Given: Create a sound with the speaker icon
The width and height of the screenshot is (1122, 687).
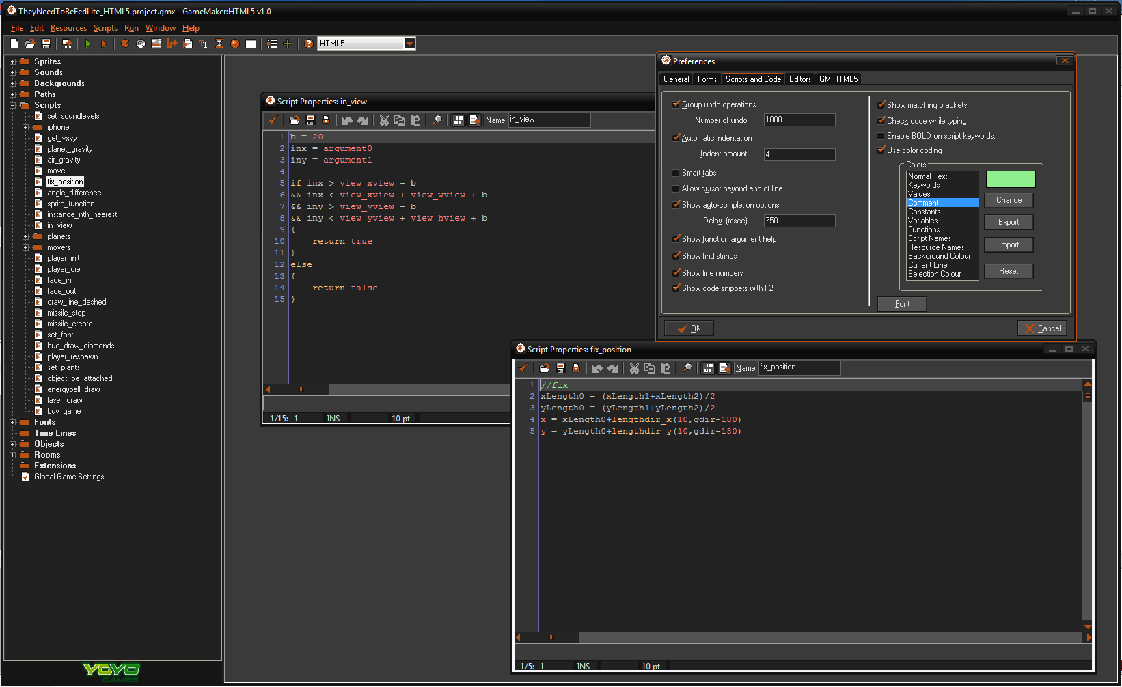Looking at the screenshot, I should tap(141, 44).
